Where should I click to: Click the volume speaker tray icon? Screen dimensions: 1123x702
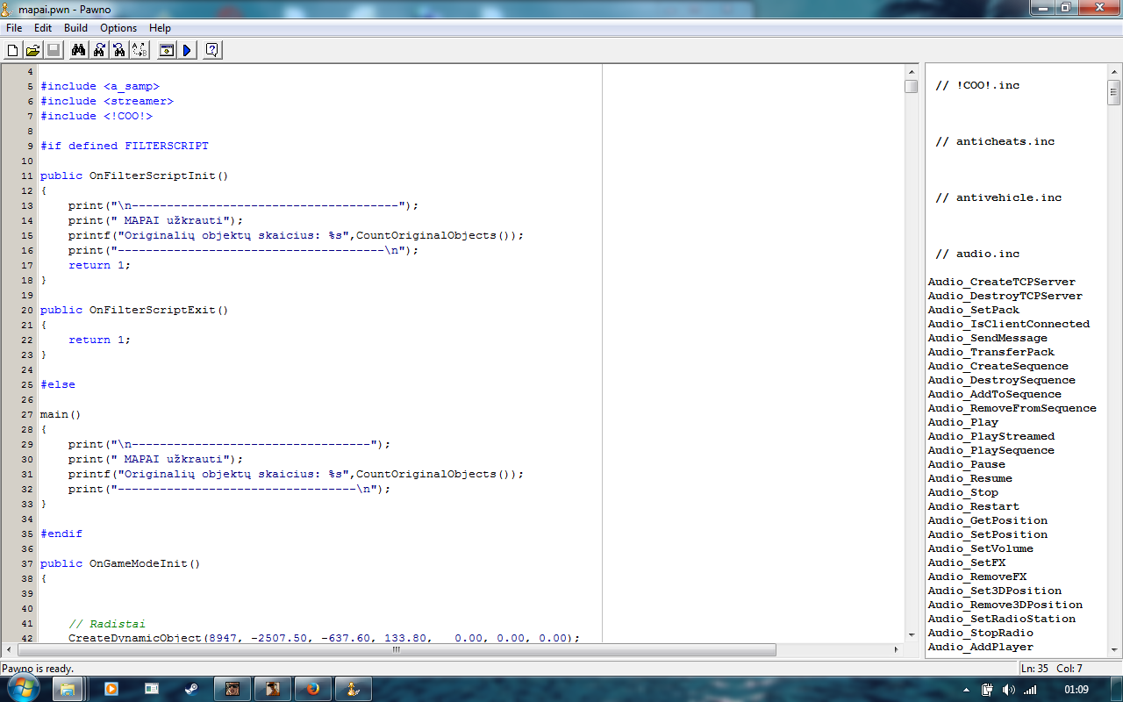click(x=1007, y=690)
